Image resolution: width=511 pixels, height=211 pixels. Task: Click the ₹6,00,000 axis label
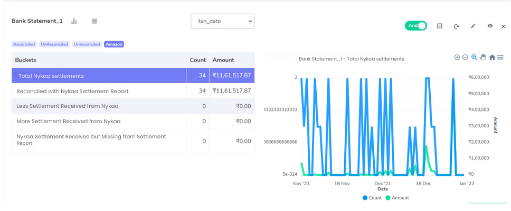478,77
